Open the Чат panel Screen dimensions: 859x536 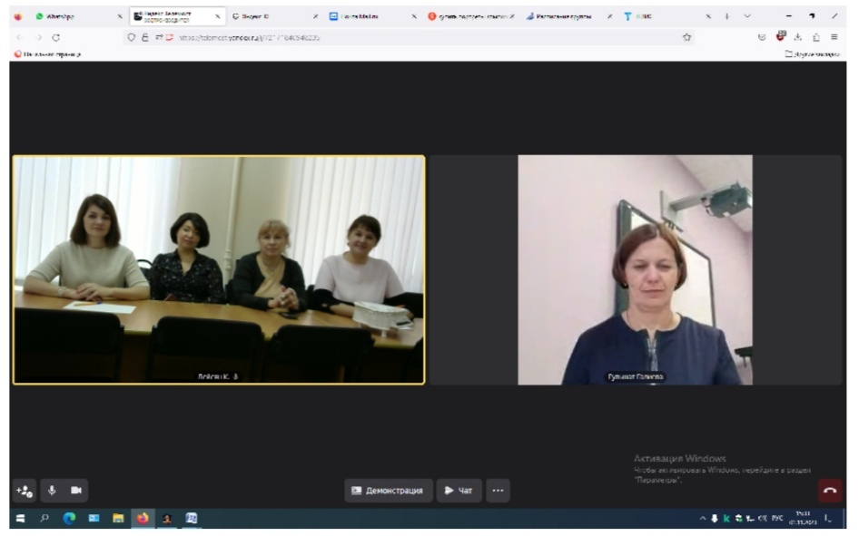click(459, 491)
